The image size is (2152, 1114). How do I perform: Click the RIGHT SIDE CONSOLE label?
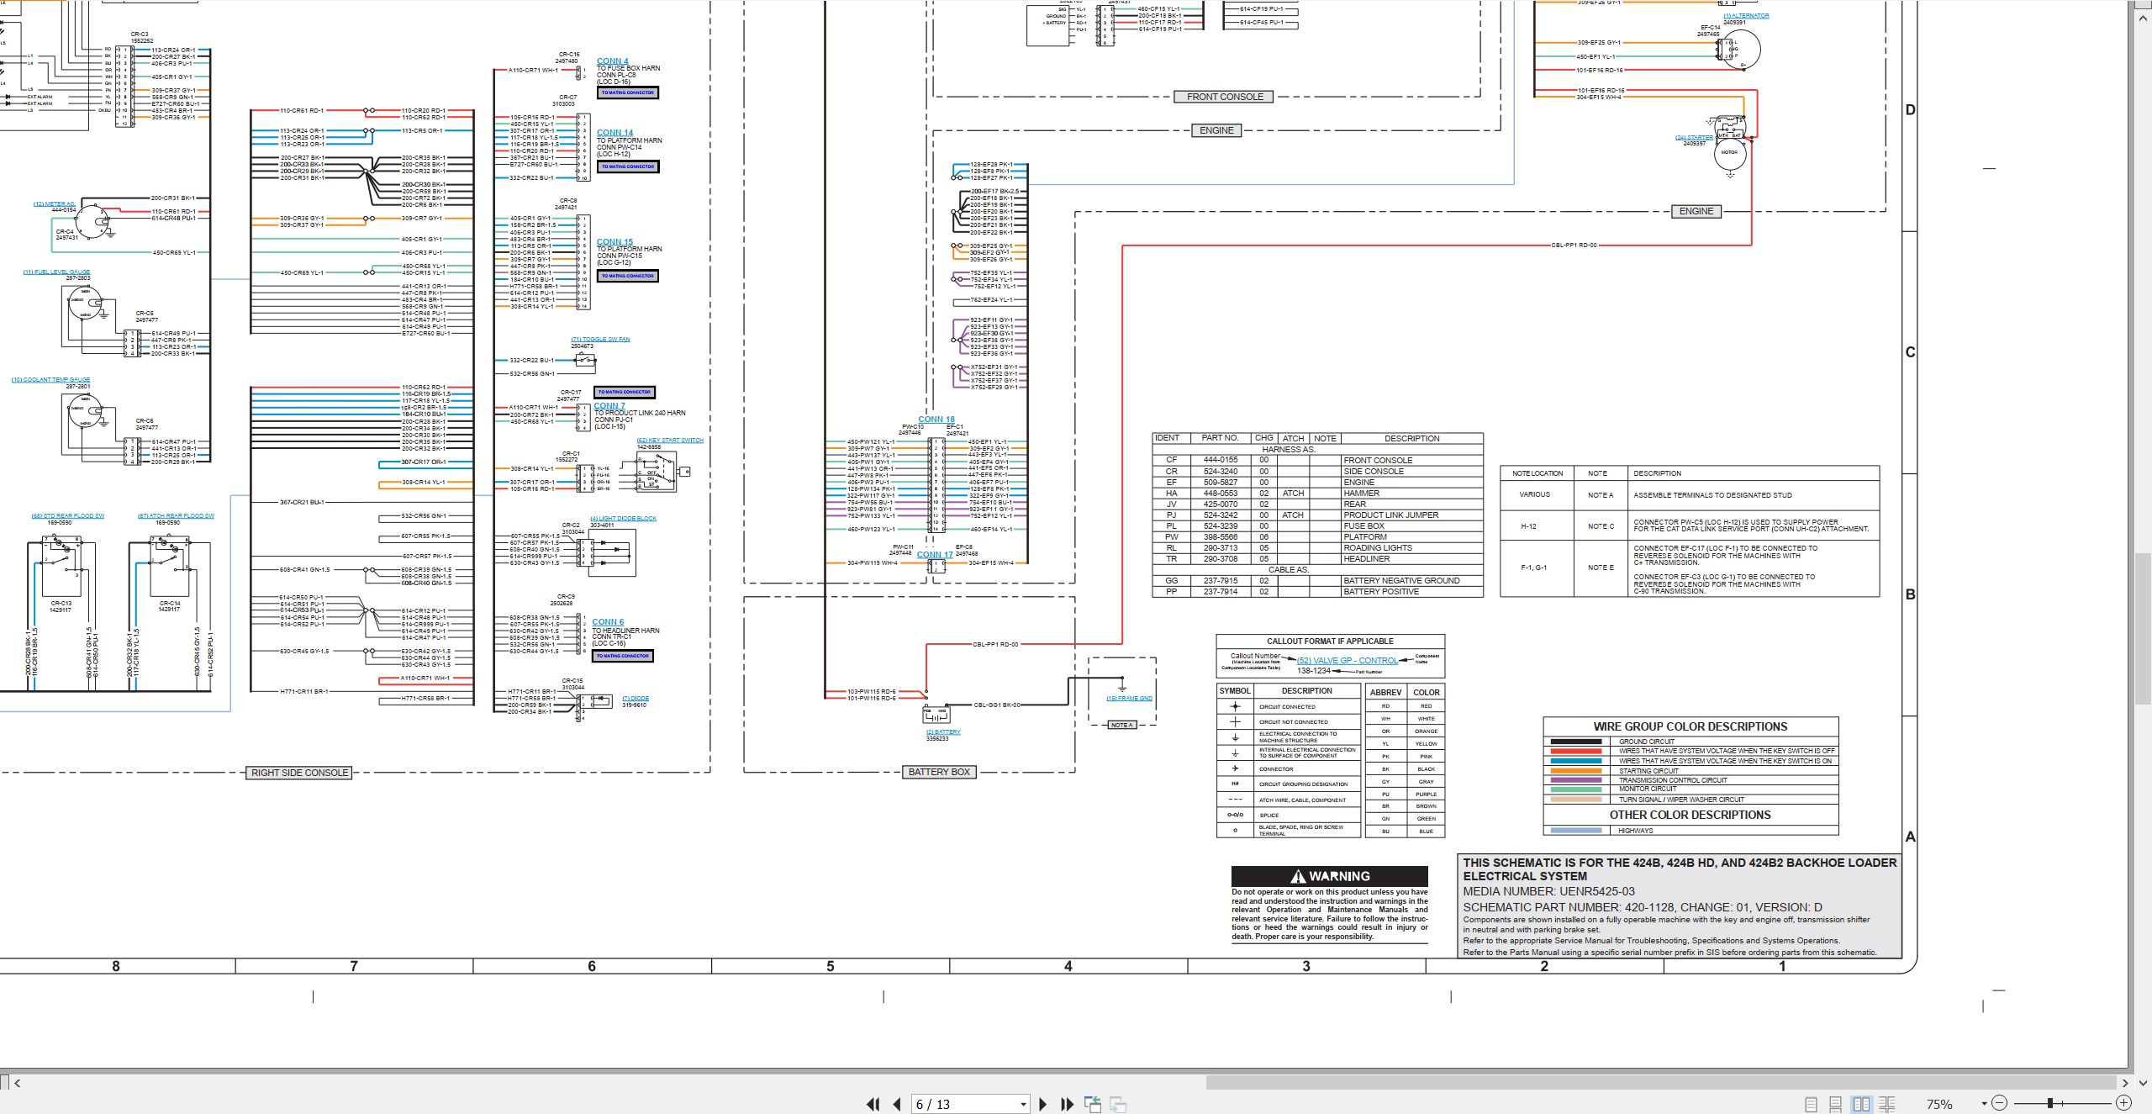tap(299, 773)
